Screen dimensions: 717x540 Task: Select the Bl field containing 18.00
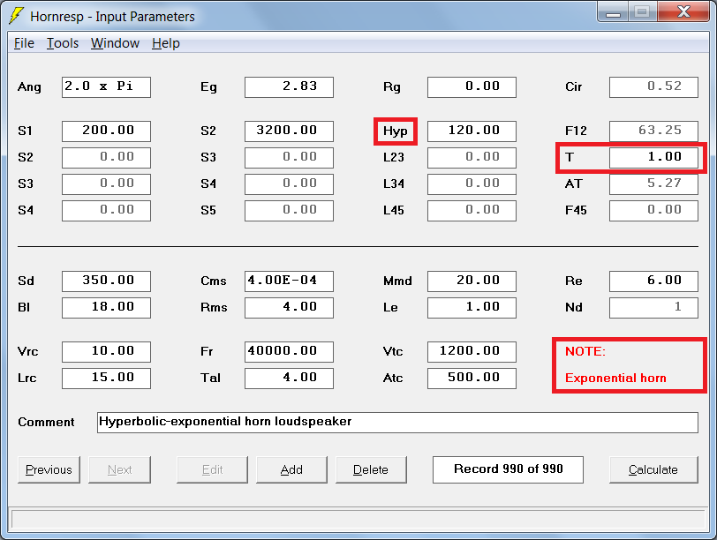[106, 308]
